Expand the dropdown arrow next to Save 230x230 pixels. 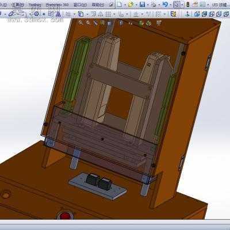pos(148,5)
